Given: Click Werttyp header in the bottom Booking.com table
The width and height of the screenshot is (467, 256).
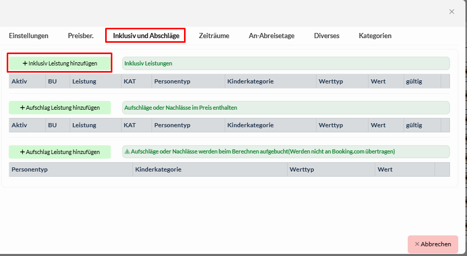Looking at the screenshot, I should click(x=302, y=169).
